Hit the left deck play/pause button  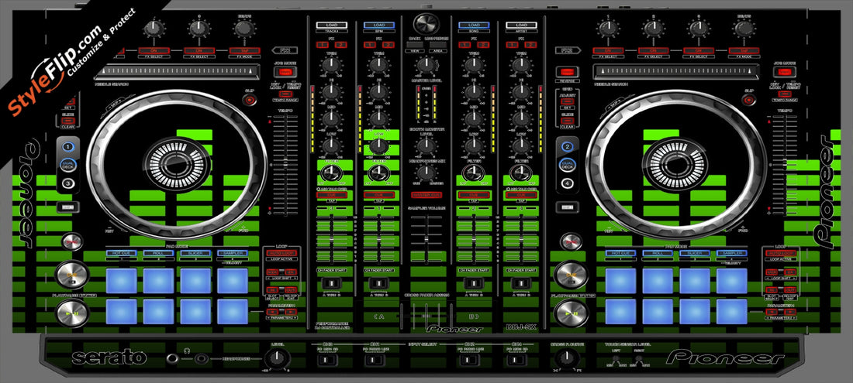click(x=72, y=313)
